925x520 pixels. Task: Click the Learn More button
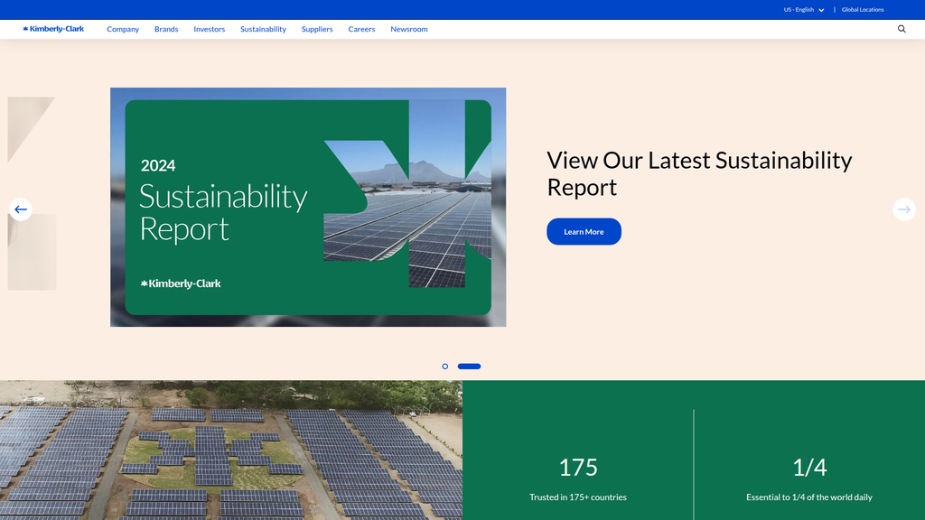pyautogui.click(x=584, y=232)
